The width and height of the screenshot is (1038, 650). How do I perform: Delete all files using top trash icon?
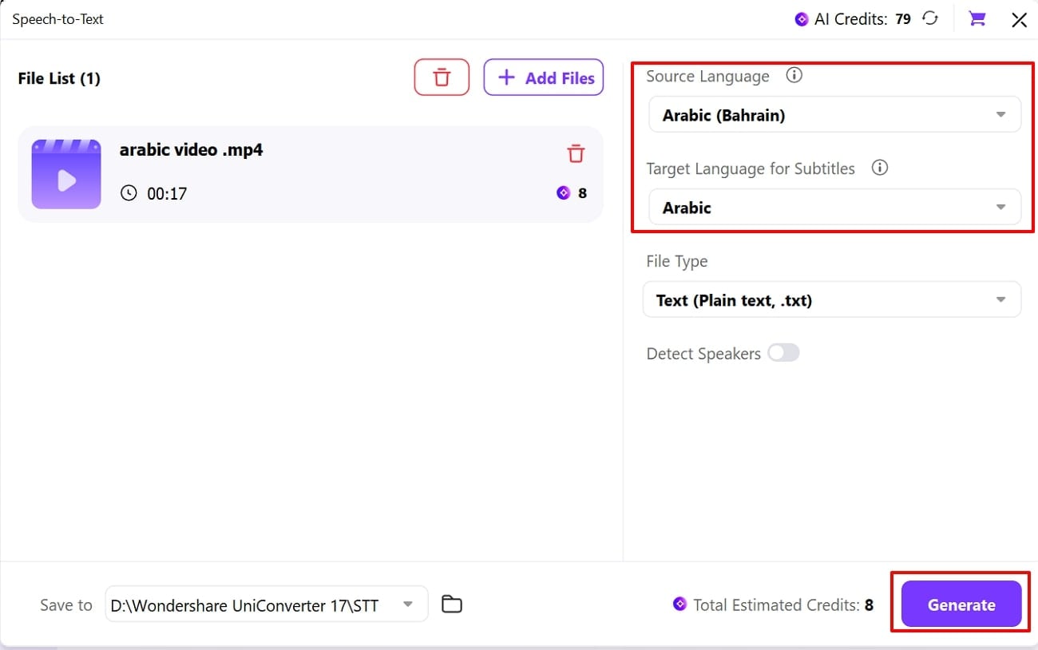[x=442, y=77]
